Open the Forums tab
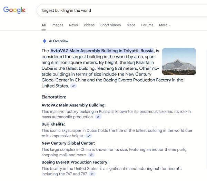207x181 pixels. pyautogui.click(x=147, y=25)
